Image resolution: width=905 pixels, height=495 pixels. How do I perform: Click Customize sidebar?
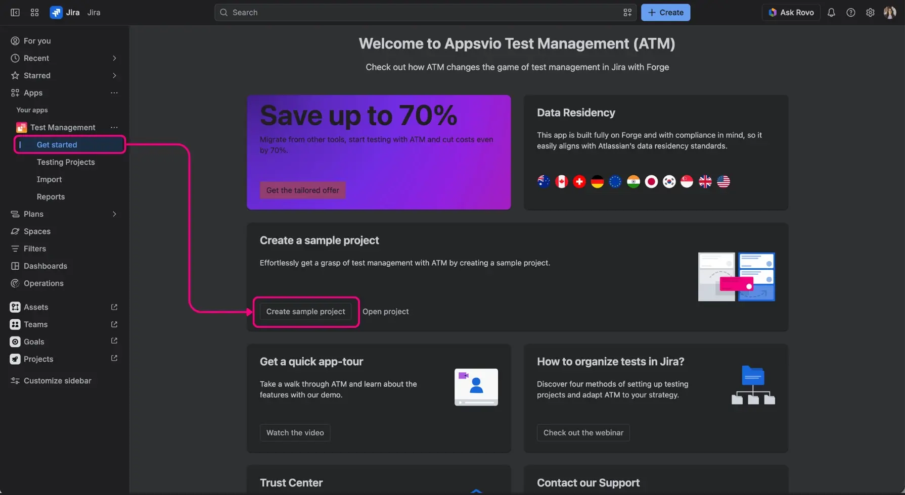click(57, 381)
